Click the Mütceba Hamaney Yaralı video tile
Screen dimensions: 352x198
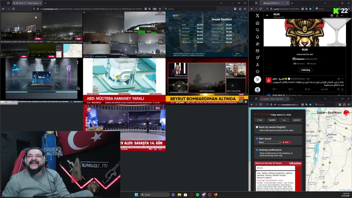point(124,81)
